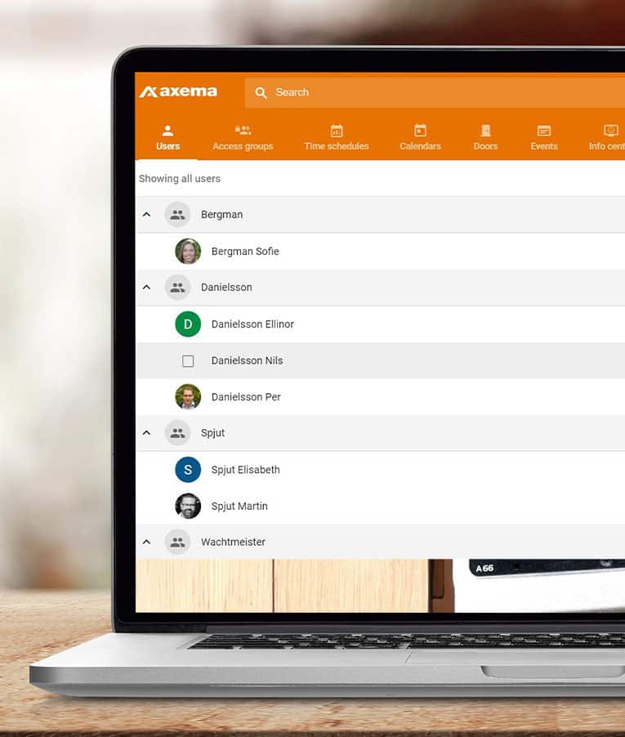Collapse the Danielsson group chevron
Image resolution: width=625 pixels, height=737 pixels.
click(x=146, y=287)
